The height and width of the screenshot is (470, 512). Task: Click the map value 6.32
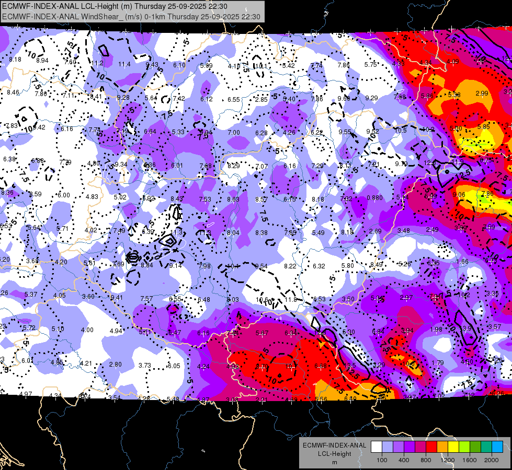[319, 266]
